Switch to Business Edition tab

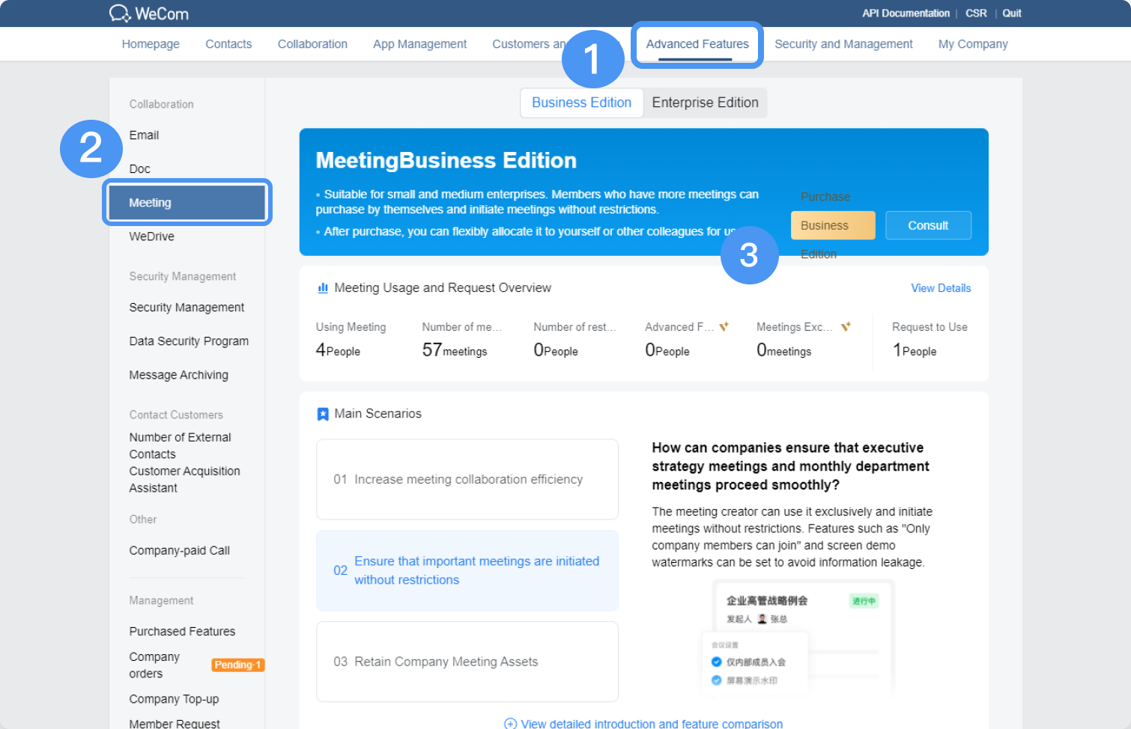[582, 103]
